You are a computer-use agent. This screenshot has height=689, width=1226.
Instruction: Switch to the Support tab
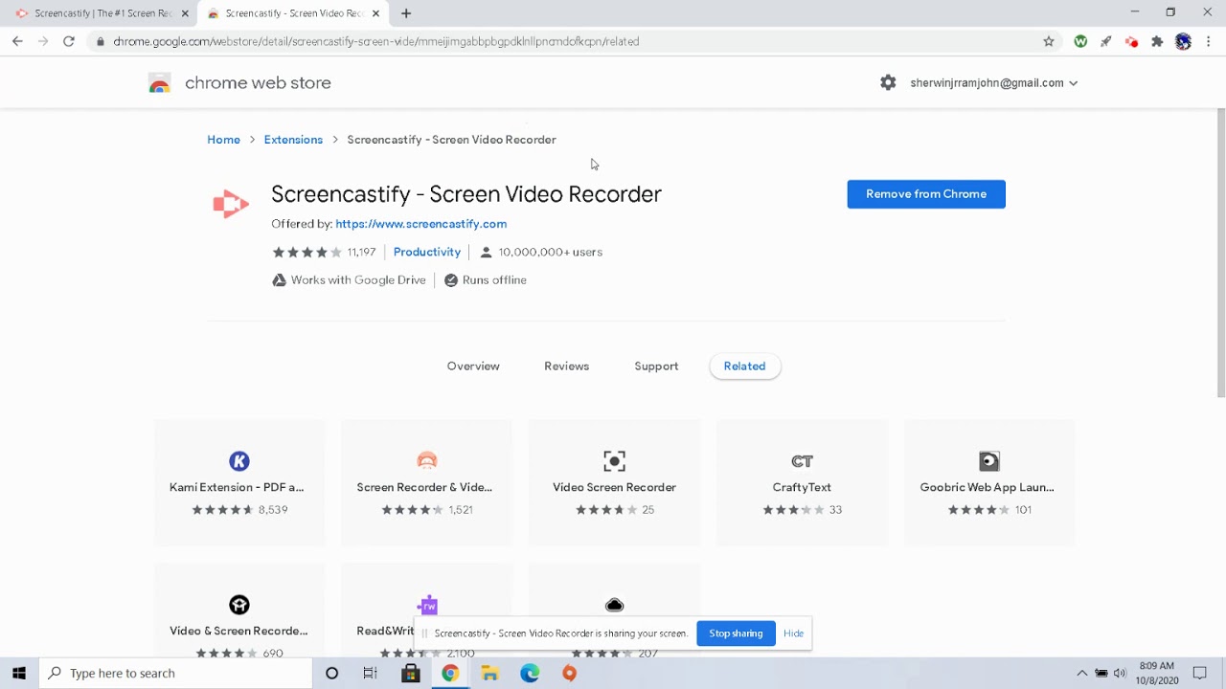coord(656,367)
